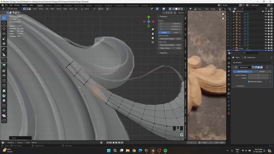Select the Shrink/Fatten tool
Image resolution: width=274 pixels, height=154 pixels.
click(x=4, y=111)
